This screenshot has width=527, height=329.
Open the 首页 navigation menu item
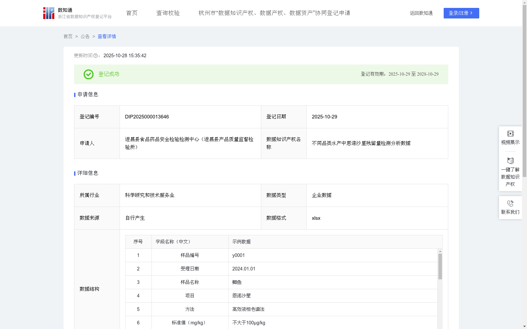tap(132, 13)
